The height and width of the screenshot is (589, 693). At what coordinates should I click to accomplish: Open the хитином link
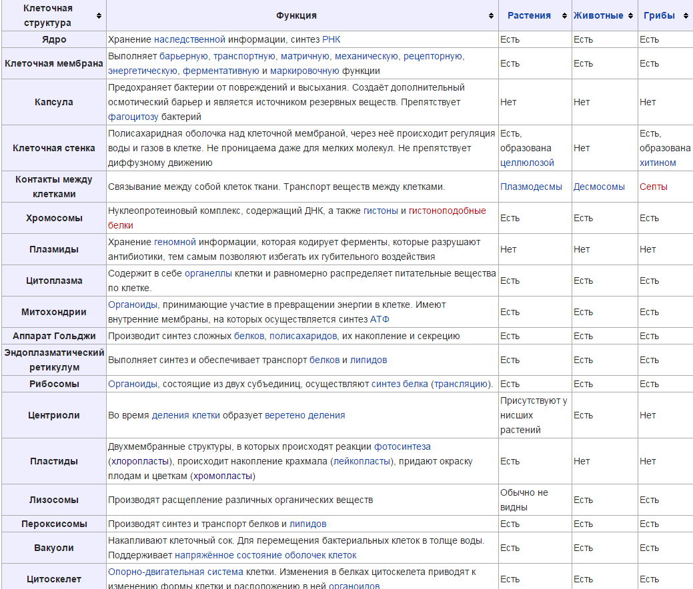pos(658,163)
